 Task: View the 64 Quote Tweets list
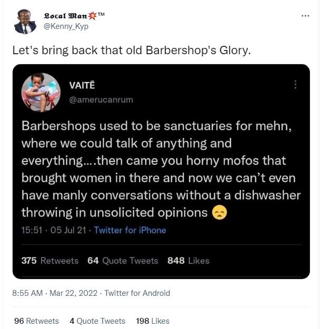[x=123, y=261]
